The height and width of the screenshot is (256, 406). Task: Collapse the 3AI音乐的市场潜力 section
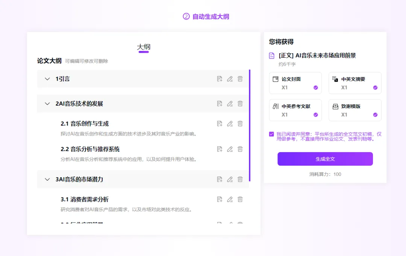tap(47, 180)
